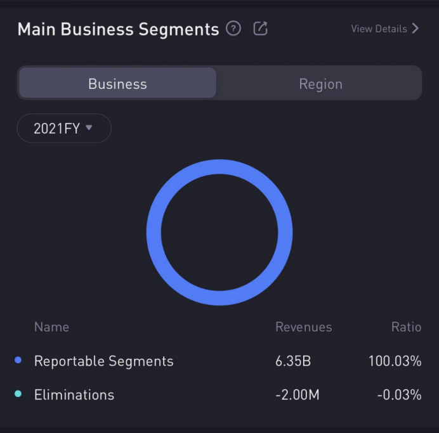The width and height of the screenshot is (439, 433).
Task: Click the -2.00M revenue value
Action: click(x=297, y=395)
